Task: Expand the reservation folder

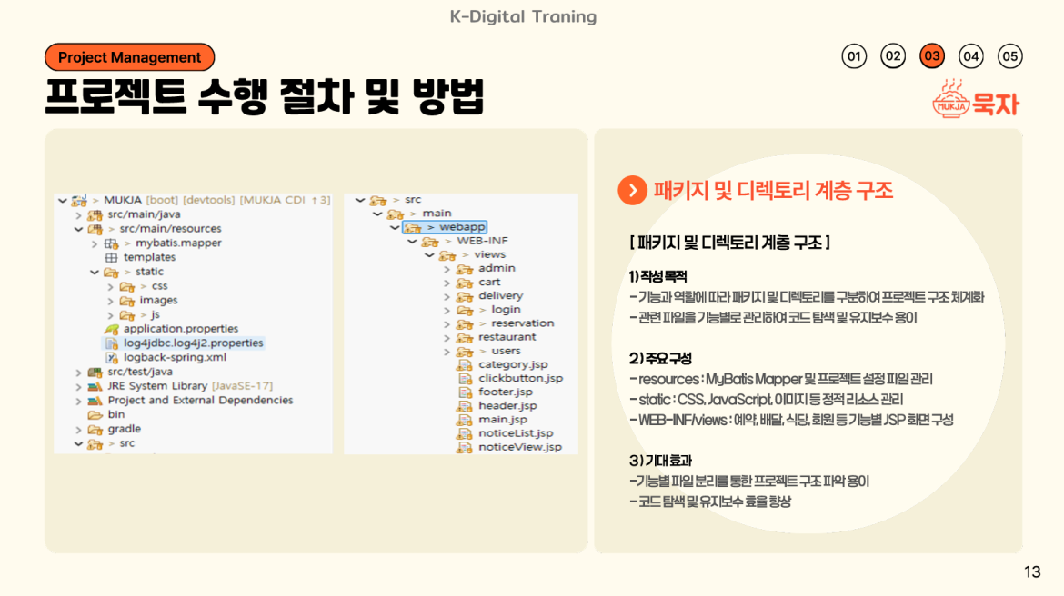Action: pos(447,324)
